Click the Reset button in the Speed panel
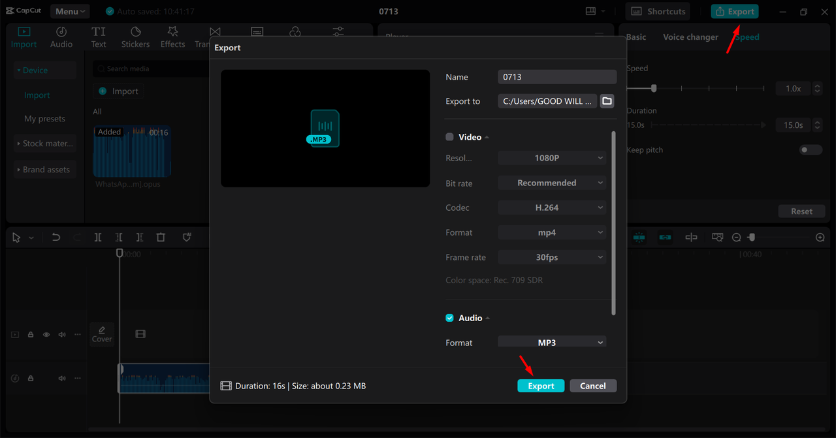 [801, 211]
